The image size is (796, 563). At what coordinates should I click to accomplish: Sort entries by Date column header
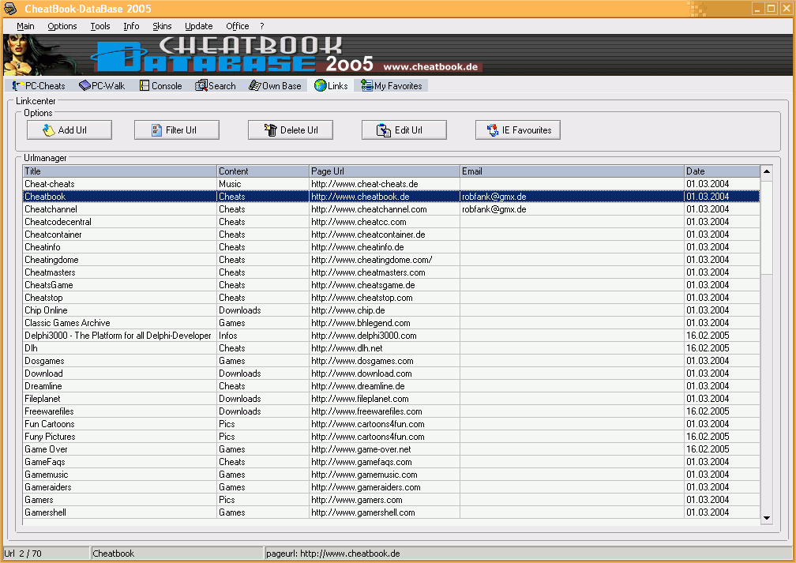coord(721,171)
